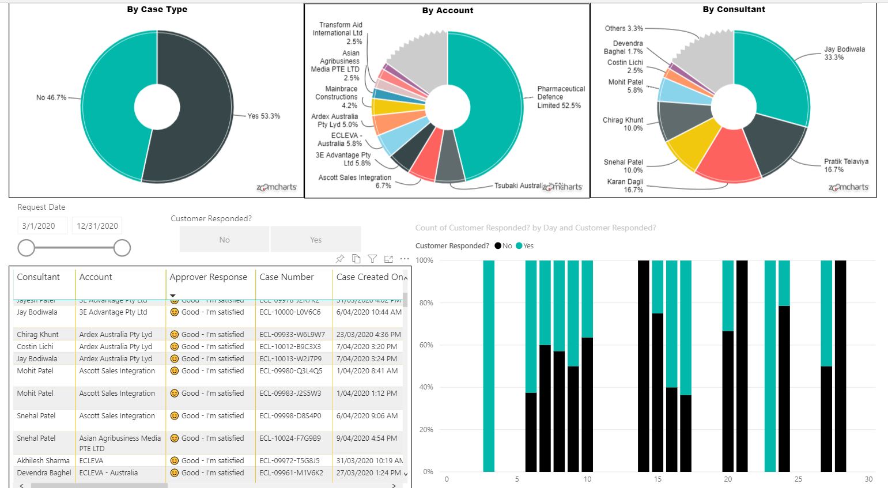Sort by the Case Created On header

coord(369,277)
